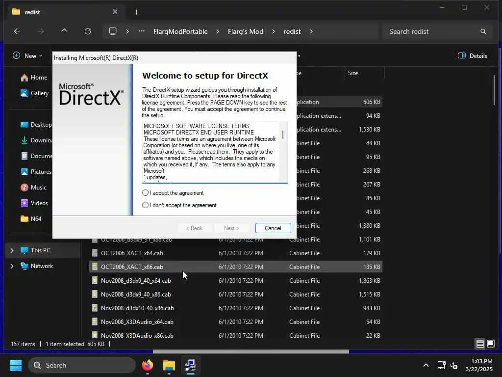The width and height of the screenshot is (502, 377).
Task: Open Videos in the sidebar
Action: (34, 203)
